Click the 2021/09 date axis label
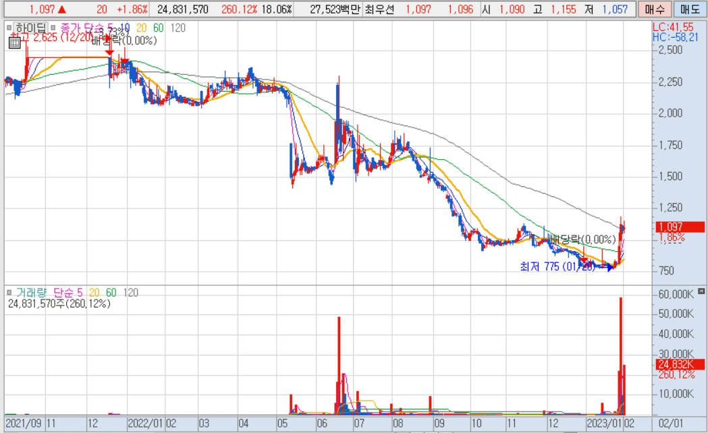The width and height of the screenshot is (708, 433). click(23, 424)
